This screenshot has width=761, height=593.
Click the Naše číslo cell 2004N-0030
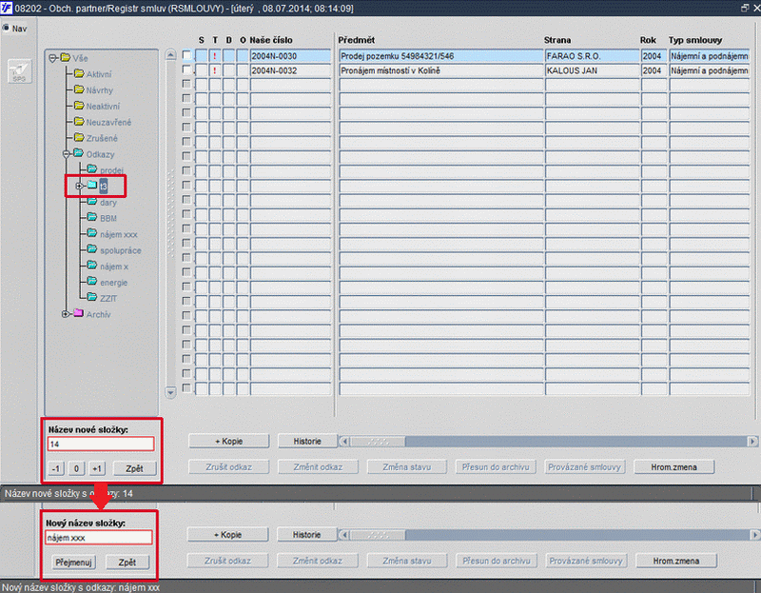(x=290, y=56)
